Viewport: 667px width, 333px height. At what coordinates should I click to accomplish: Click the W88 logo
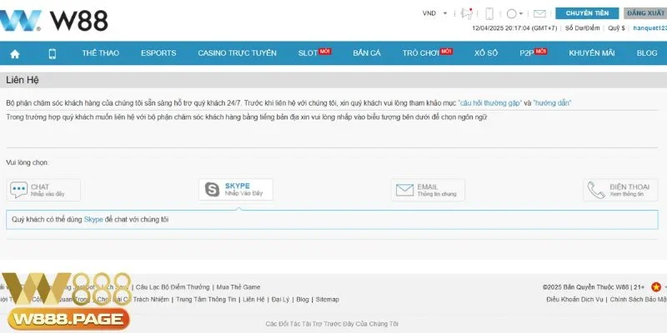pyautogui.click(x=53, y=20)
